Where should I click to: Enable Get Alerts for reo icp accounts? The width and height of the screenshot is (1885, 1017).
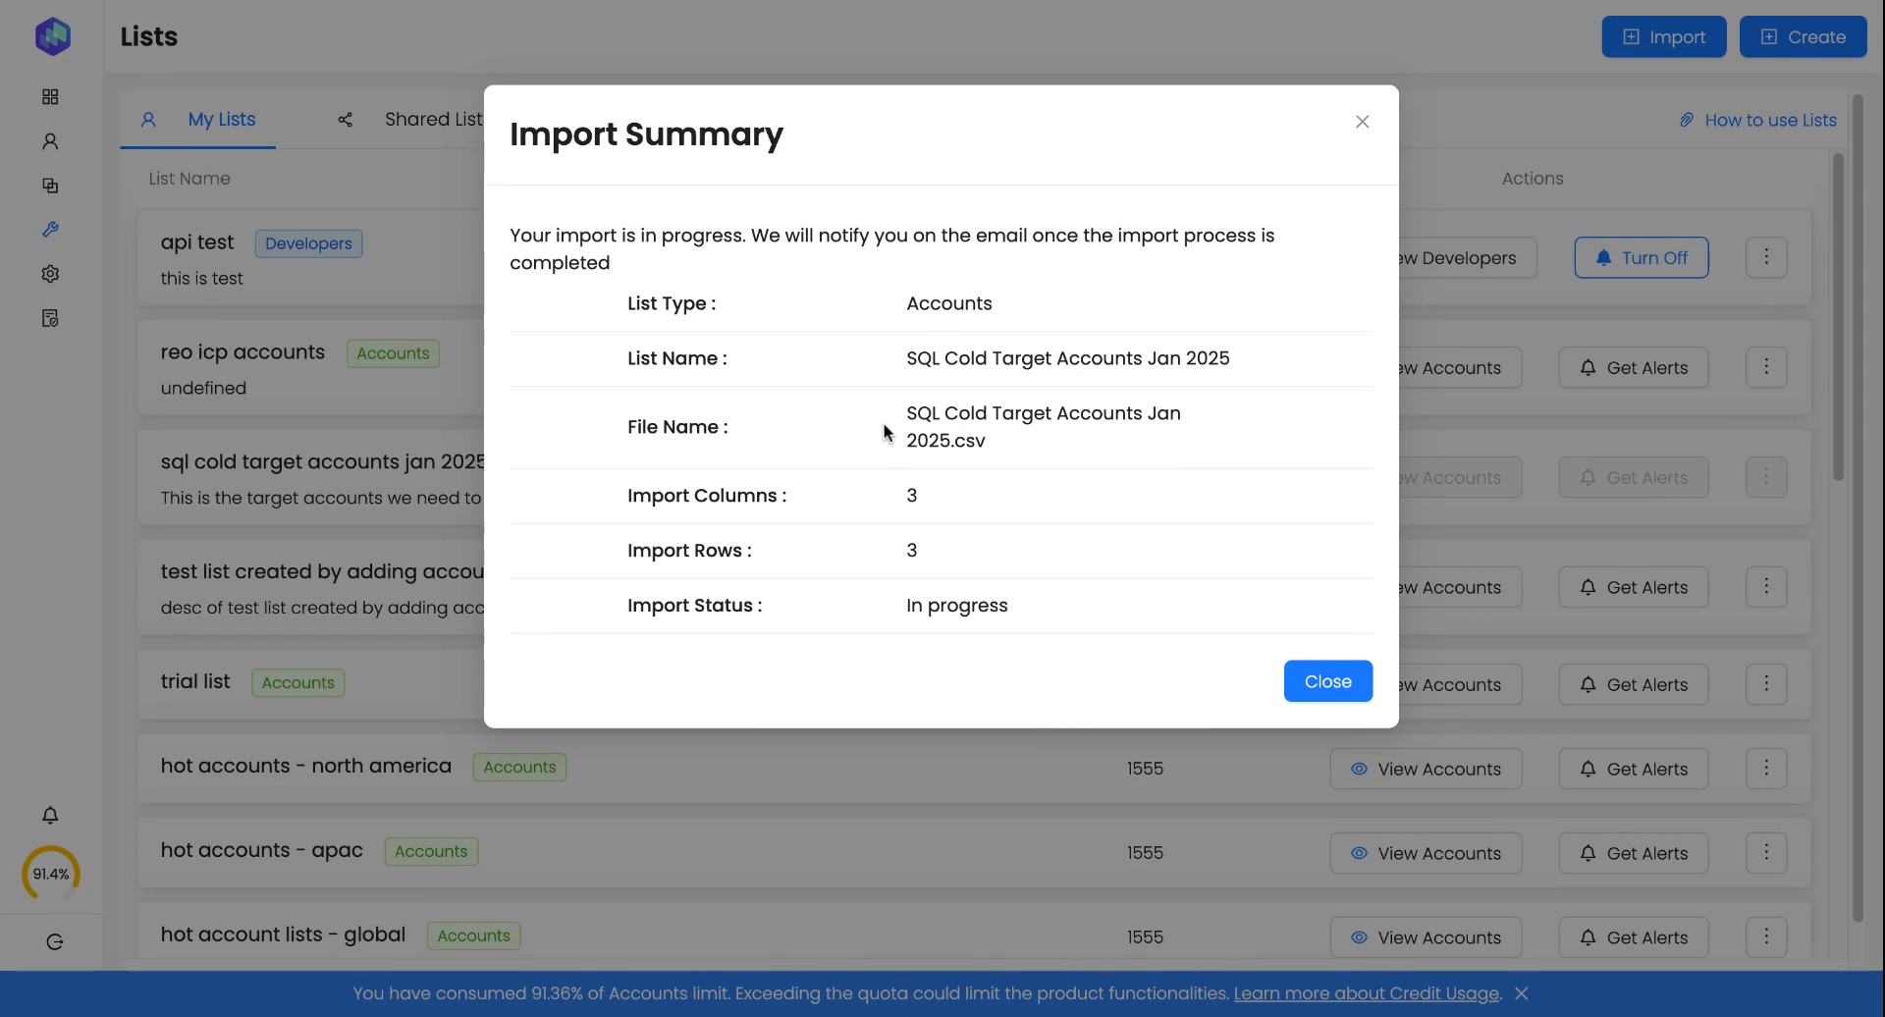click(x=1633, y=368)
